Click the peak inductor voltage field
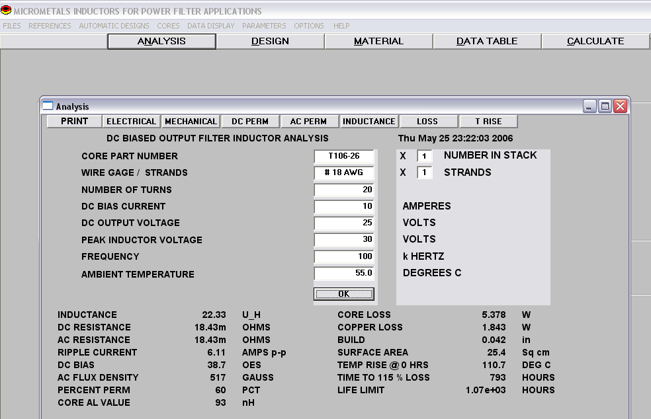This screenshot has width=651, height=419. (x=344, y=239)
